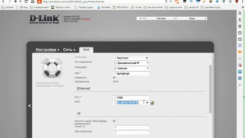Collapse the left panel with the arrow

click(29, 106)
